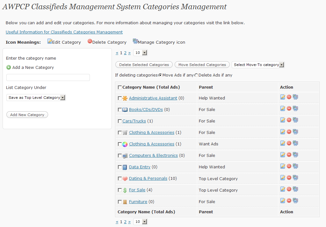
Task: Delete the Books/CDs/DVDs category
Action: tap(289, 108)
